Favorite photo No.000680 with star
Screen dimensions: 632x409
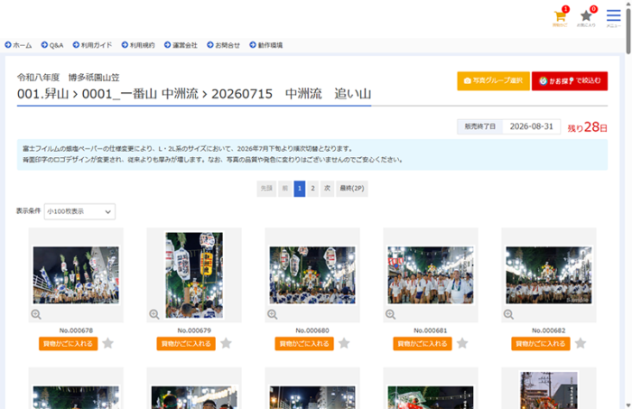[x=344, y=343]
